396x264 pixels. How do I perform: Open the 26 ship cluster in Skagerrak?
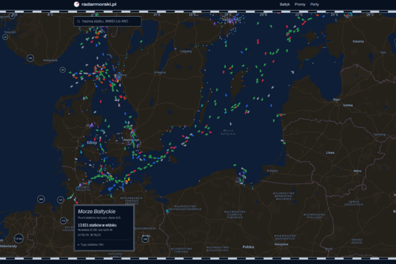tap(62, 70)
